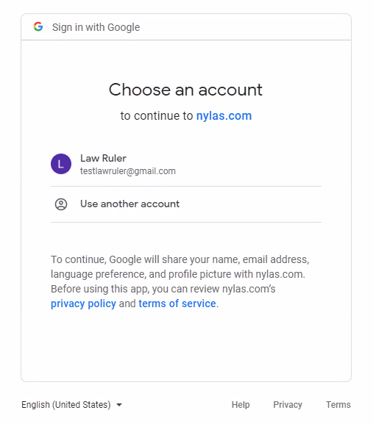
Task: Click Privacy in the footer
Action: pyautogui.click(x=288, y=405)
